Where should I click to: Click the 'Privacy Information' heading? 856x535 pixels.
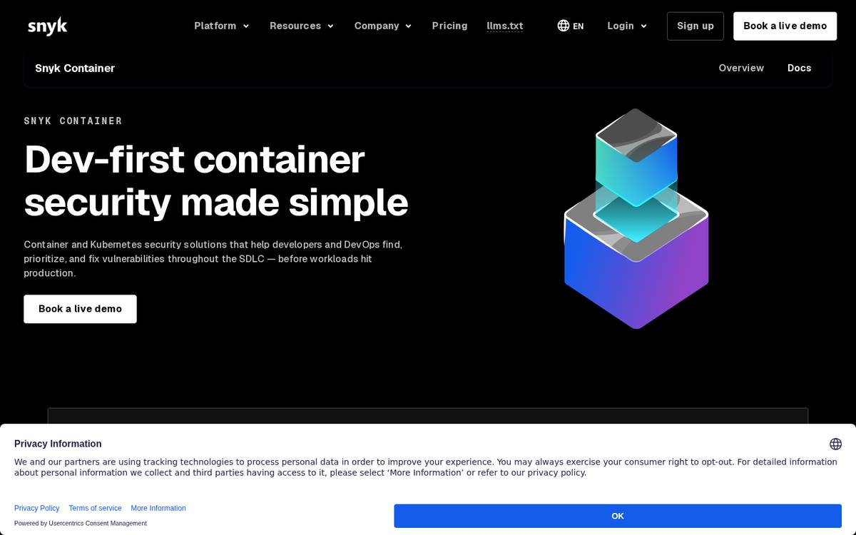point(58,444)
